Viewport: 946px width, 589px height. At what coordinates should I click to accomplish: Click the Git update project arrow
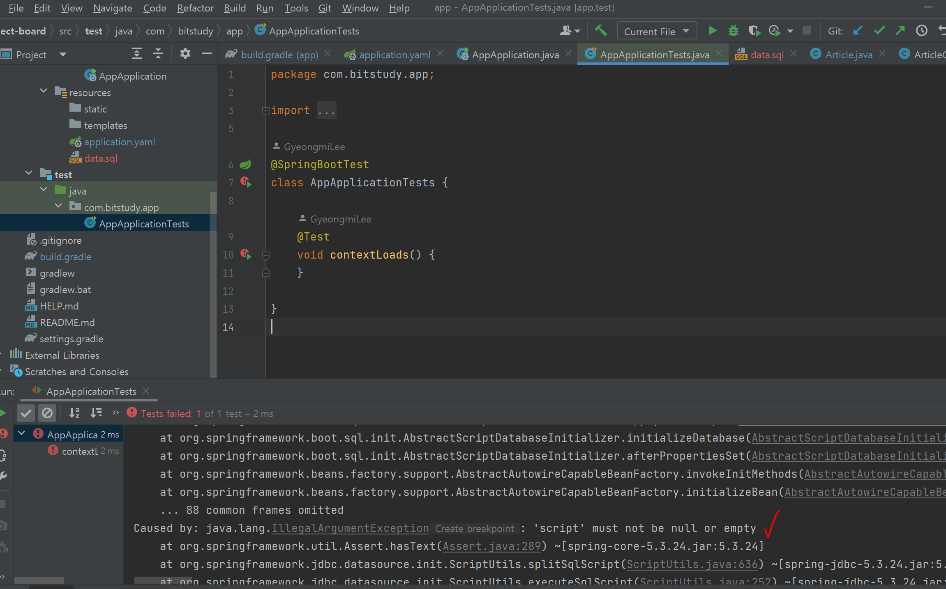858,31
